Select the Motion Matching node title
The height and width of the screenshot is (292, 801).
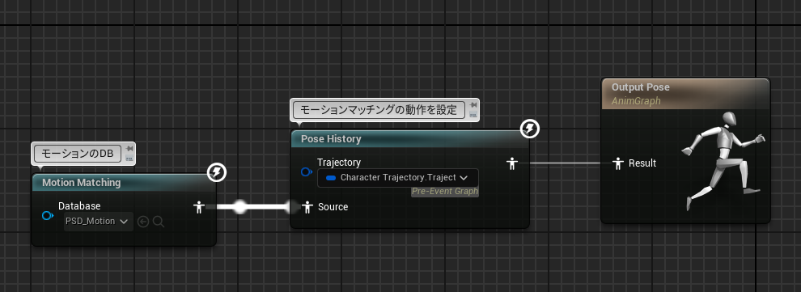pyautogui.click(x=81, y=182)
